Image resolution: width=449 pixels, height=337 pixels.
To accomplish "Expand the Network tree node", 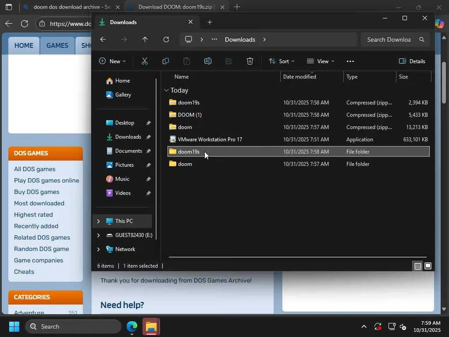I will (x=98, y=249).
